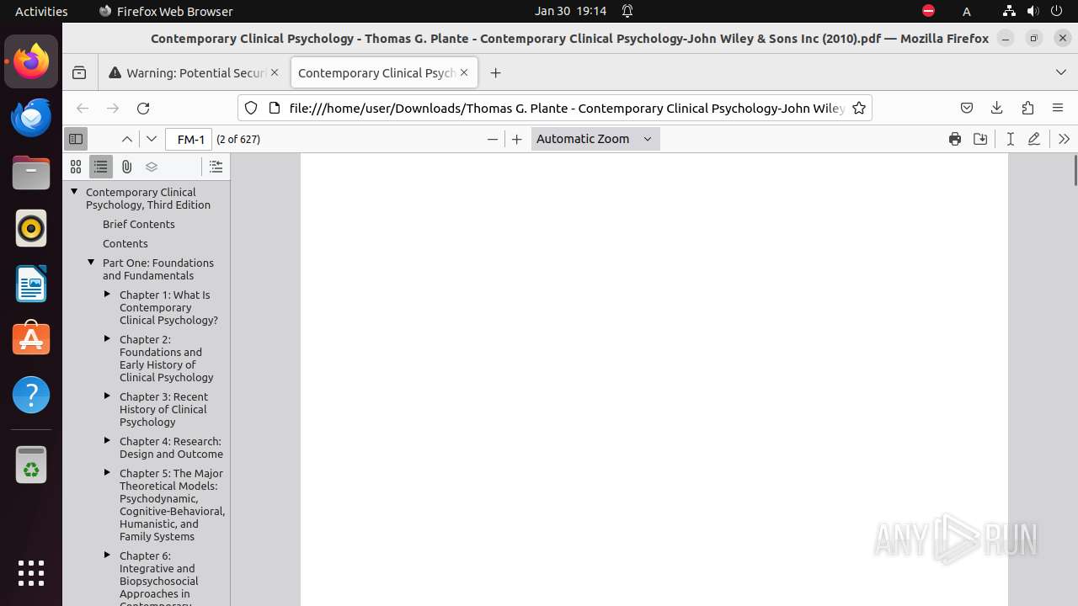Click the page number field showing FM-1
1078x606 pixels.
189,139
